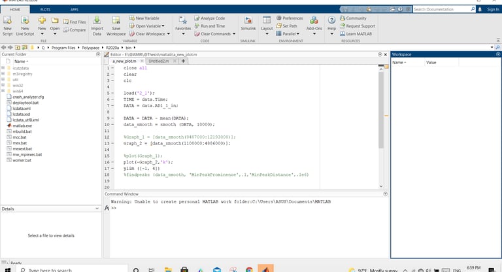502x272 pixels.
Task: Click the notifications bell icon
Action: [480, 9]
